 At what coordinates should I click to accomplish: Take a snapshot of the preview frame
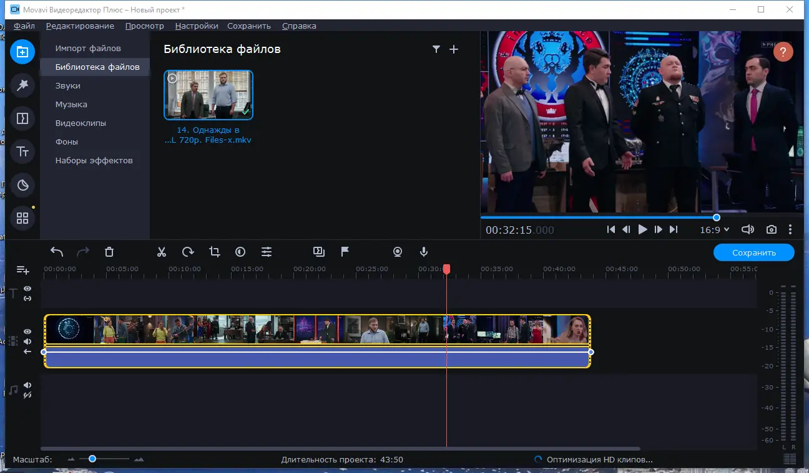(x=772, y=229)
